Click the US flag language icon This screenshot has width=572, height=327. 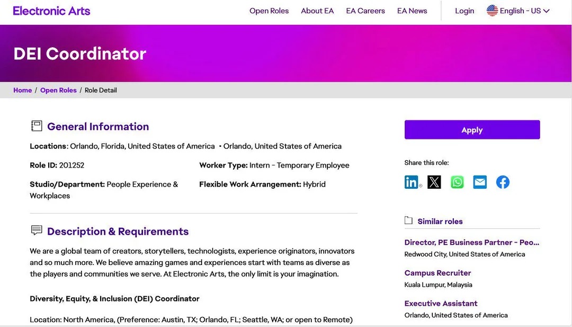pyautogui.click(x=492, y=11)
